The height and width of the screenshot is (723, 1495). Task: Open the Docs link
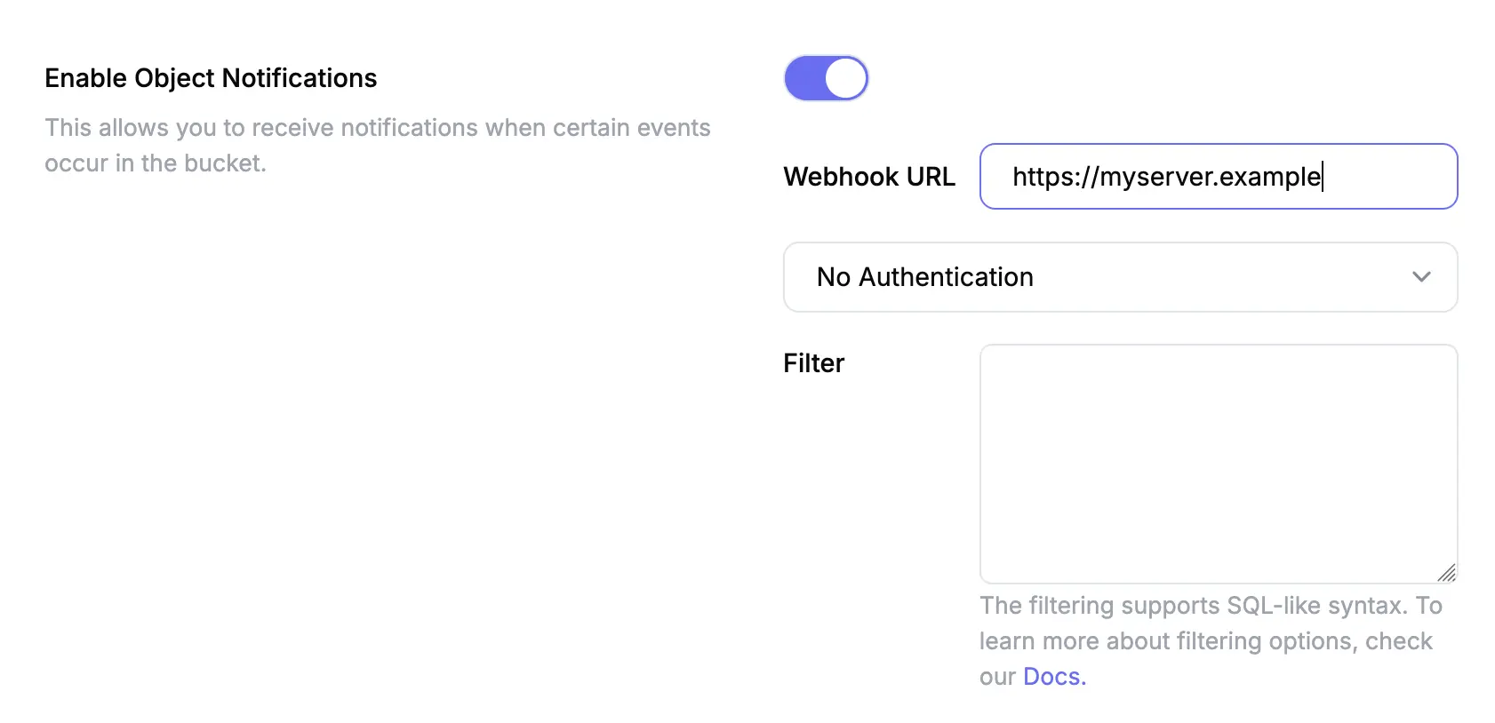(1054, 677)
